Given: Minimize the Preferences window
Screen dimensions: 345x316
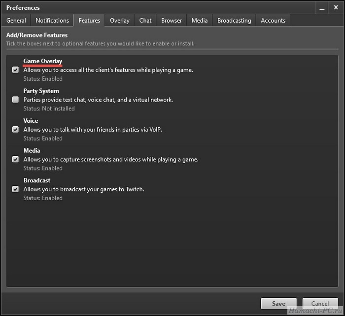Looking at the screenshot, I should 322,8.
